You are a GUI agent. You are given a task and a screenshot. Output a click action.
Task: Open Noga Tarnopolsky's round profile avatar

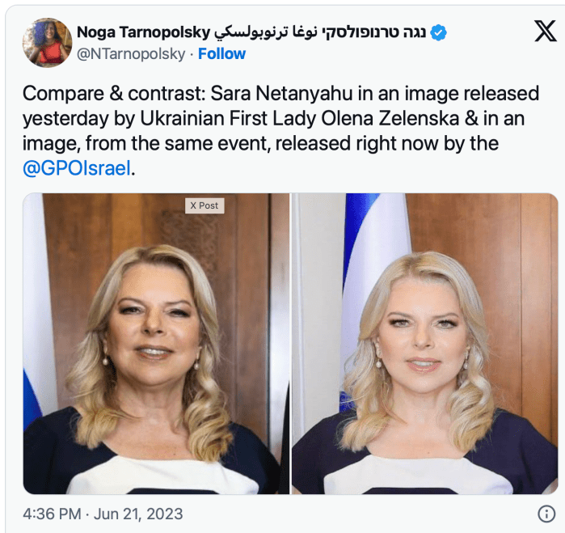(x=47, y=43)
